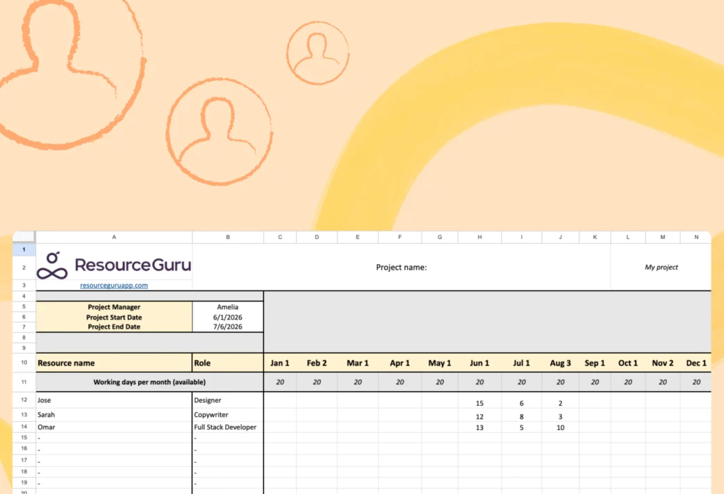Image resolution: width=724 pixels, height=494 pixels.
Task: Select the 'Full Stack Developer' role cell
Action: pos(228,427)
